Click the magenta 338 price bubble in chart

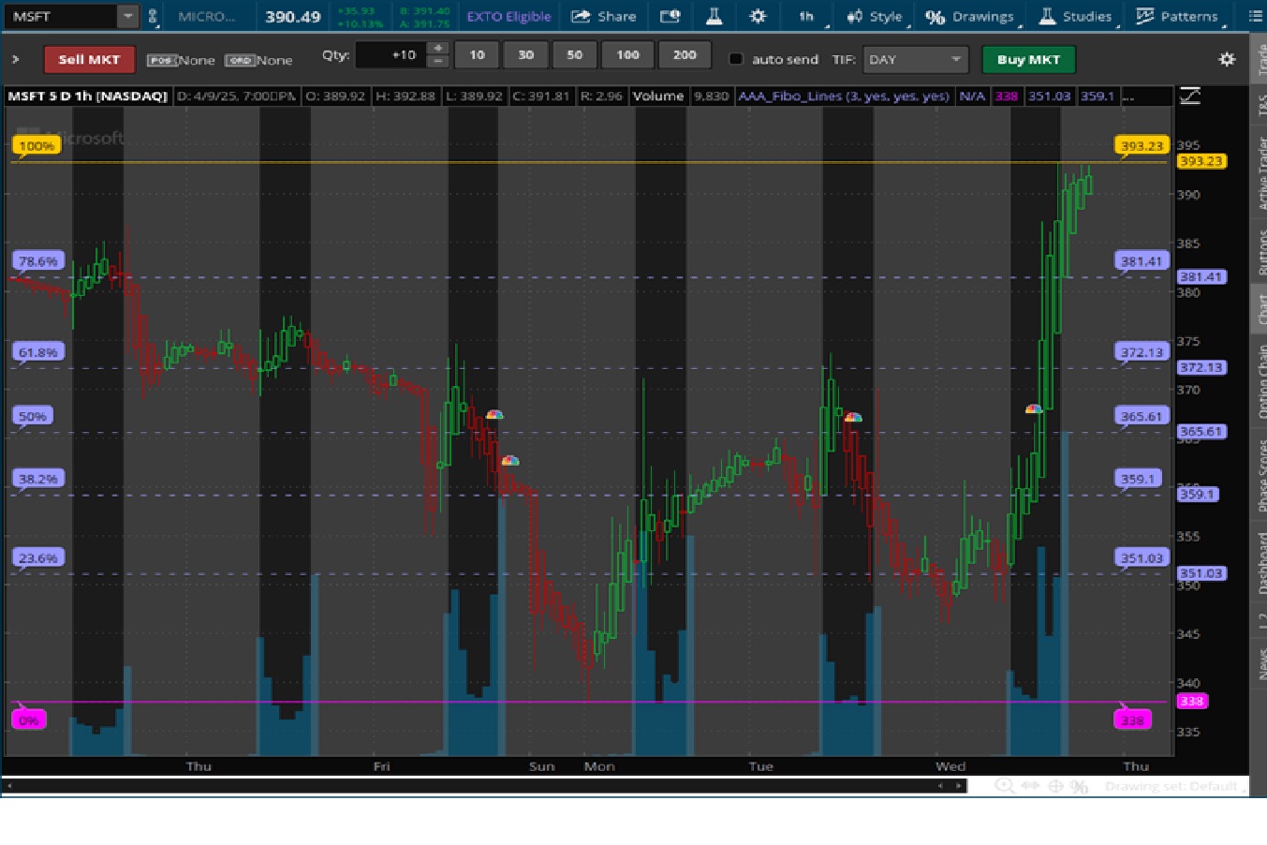pos(1132,719)
